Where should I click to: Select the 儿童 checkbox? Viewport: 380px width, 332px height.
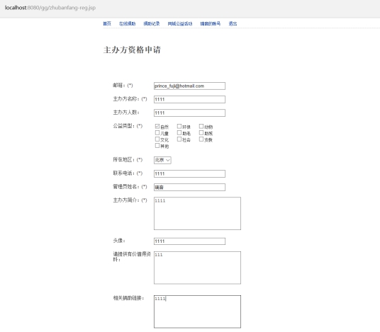(x=157, y=133)
